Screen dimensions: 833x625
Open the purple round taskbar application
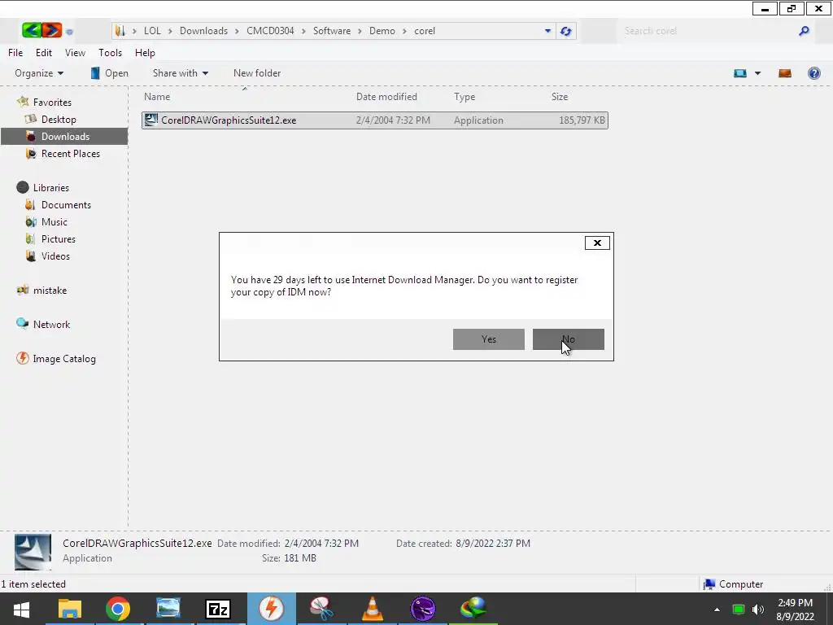click(x=423, y=609)
